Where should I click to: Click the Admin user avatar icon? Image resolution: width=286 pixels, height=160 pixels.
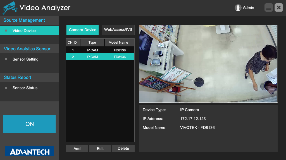[x=238, y=8]
